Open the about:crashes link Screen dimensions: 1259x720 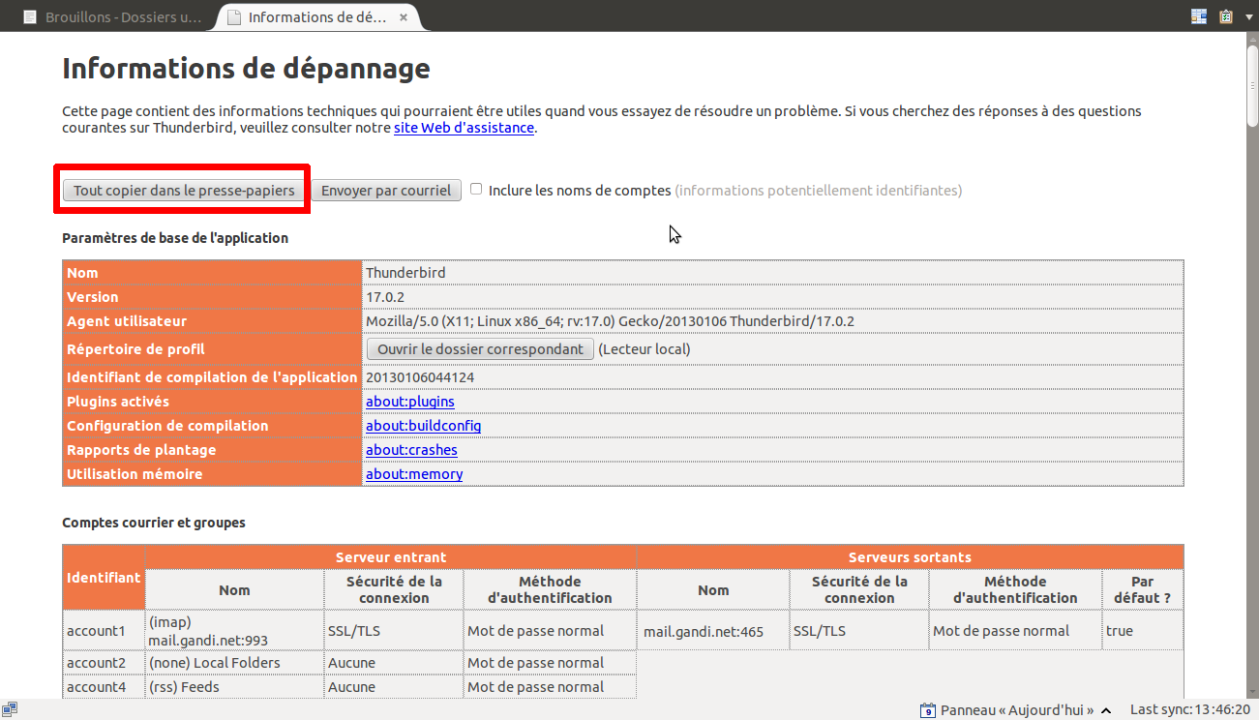pos(411,450)
